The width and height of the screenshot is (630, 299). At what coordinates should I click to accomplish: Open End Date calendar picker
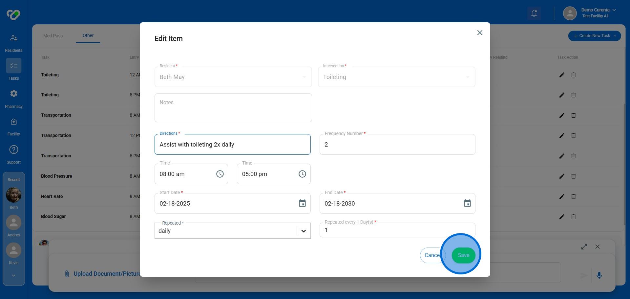pos(467,203)
